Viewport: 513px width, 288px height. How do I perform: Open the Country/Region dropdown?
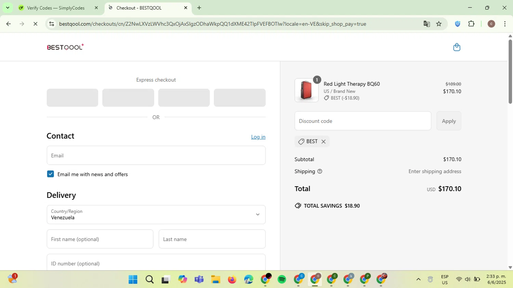point(156,215)
